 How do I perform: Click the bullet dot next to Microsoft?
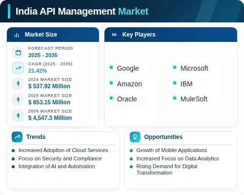click(x=175, y=67)
